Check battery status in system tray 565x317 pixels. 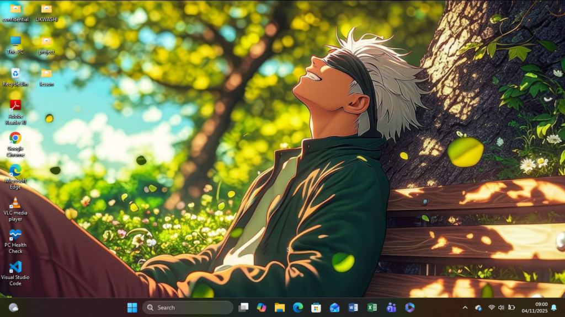[x=511, y=307]
